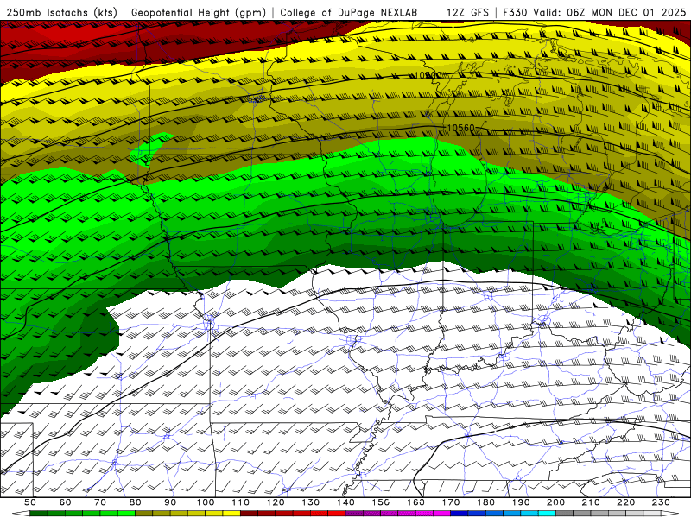Image resolution: width=691 pixels, height=518 pixels.
Task: Click the "F330 Valid: 06Z MON DEC 01 2025" text
Action: pos(593,13)
